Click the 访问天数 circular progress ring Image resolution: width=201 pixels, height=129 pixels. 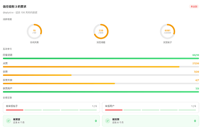34,31
